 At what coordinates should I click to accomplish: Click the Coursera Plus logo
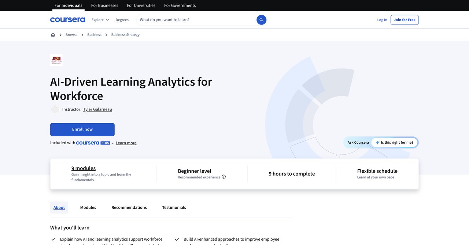click(93, 143)
